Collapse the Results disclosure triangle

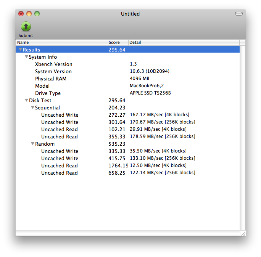tap(20, 50)
